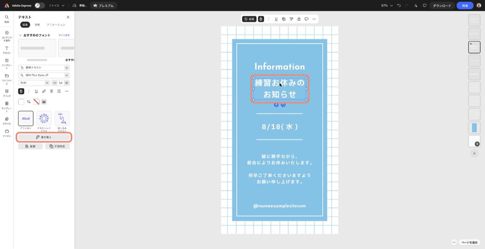Open the 検索 search tool in sidebar
485x249 pixels.
(x=7, y=19)
